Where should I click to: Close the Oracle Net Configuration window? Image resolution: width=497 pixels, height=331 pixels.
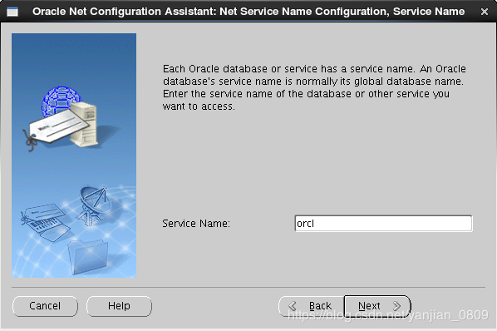click(485, 12)
